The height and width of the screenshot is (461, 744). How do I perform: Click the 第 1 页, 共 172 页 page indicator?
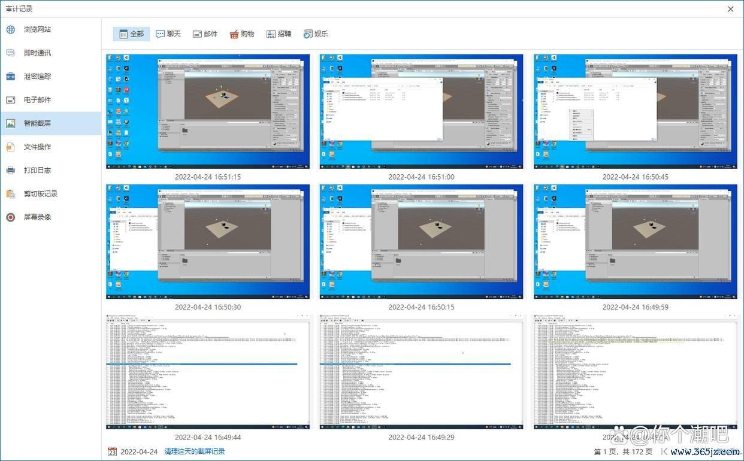pyautogui.click(x=623, y=452)
